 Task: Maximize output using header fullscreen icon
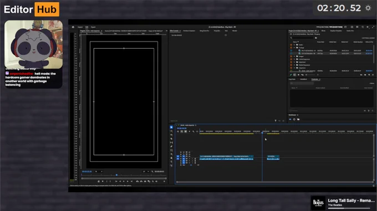coord(373,27)
